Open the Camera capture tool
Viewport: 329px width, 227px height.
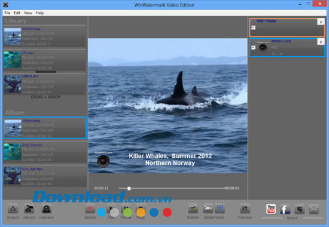pos(46,208)
